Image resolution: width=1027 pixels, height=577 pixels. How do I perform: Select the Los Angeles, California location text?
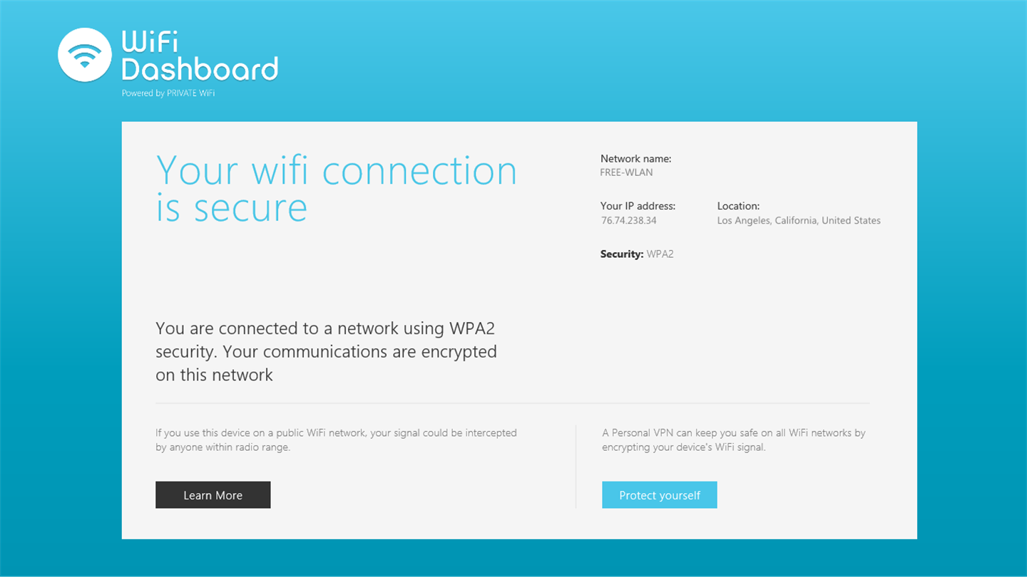pyautogui.click(x=798, y=221)
